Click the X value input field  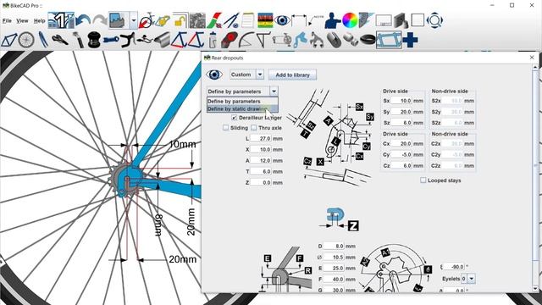click(x=261, y=149)
